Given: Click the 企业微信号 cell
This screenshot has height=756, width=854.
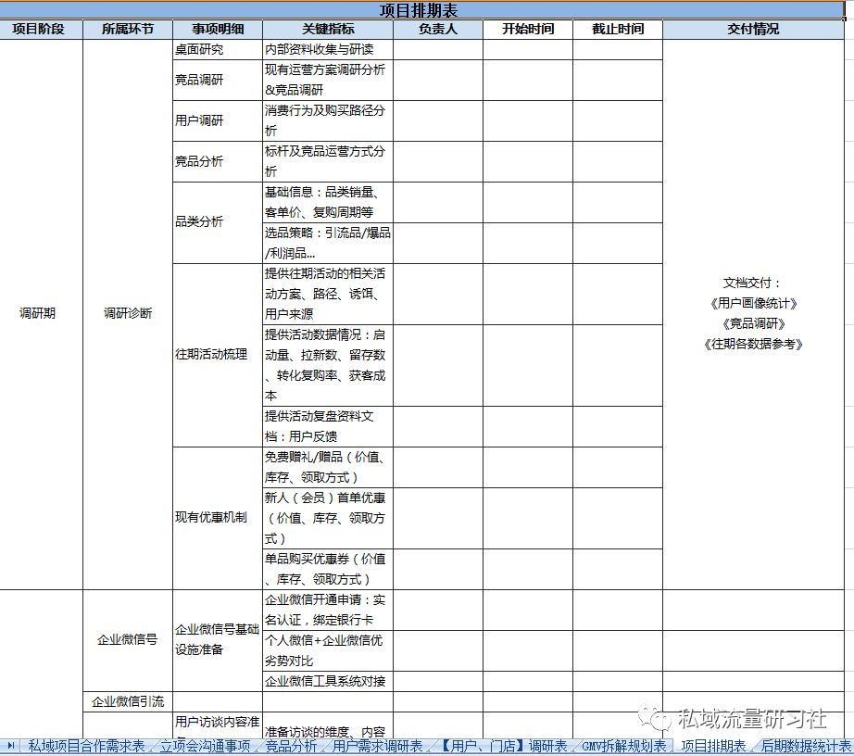Looking at the screenshot, I should [x=128, y=640].
